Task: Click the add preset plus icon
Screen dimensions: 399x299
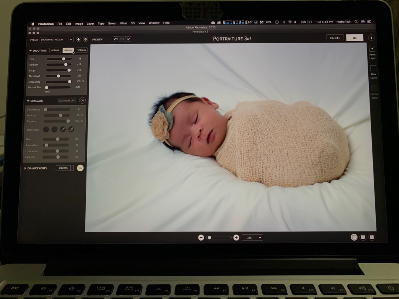Action: tap(78, 39)
